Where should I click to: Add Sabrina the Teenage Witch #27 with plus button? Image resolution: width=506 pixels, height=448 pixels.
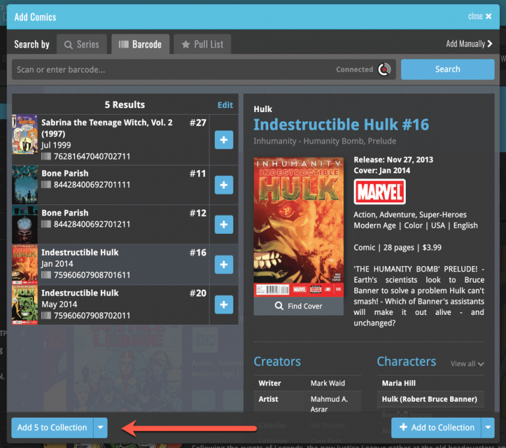pyautogui.click(x=224, y=140)
